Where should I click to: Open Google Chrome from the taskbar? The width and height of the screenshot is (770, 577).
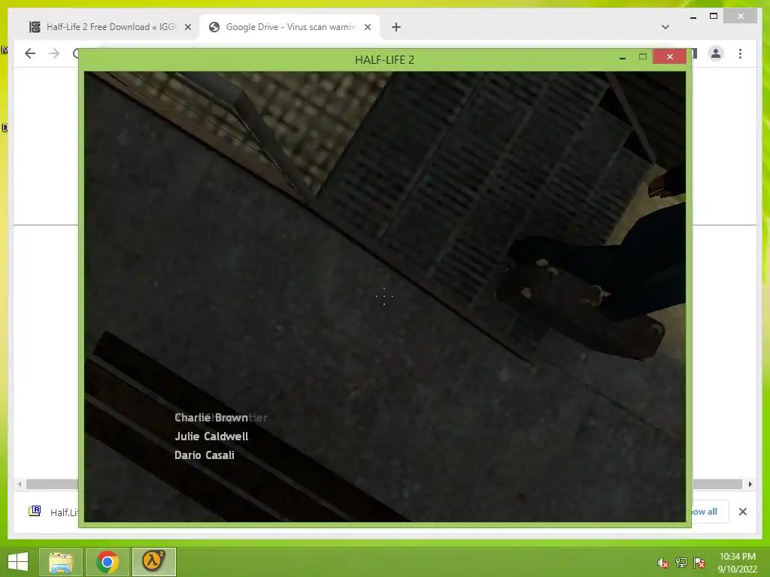point(108,562)
